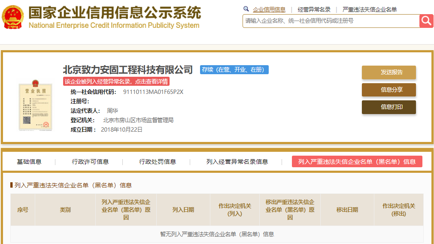The width and height of the screenshot is (434, 244).
Task: Click the 移出日期 column header
Action: tap(347, 210)
